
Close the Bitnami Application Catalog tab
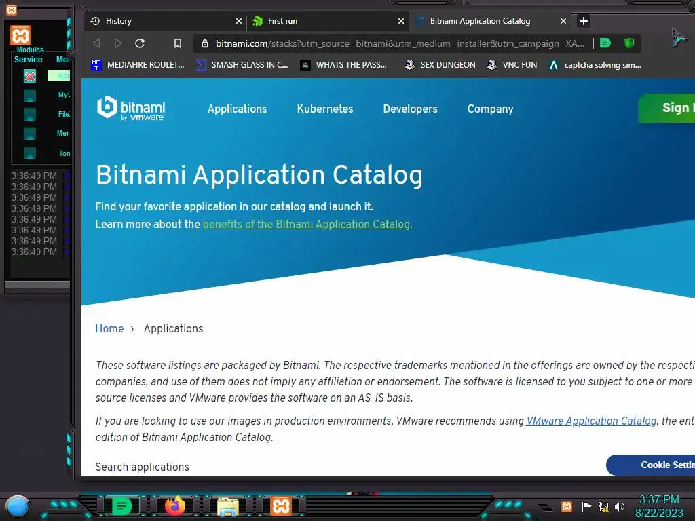[563, 21]
